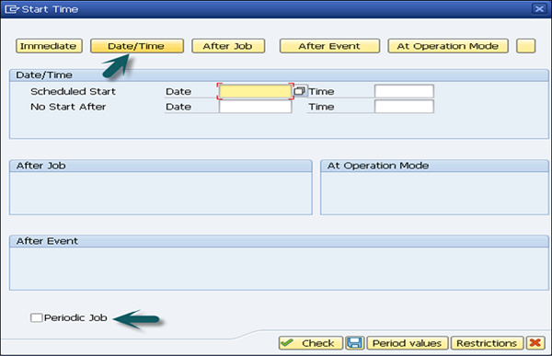The image size is (552, 356).
Task: Click the Scheduled Start Time field
Action: pos(404,91)
